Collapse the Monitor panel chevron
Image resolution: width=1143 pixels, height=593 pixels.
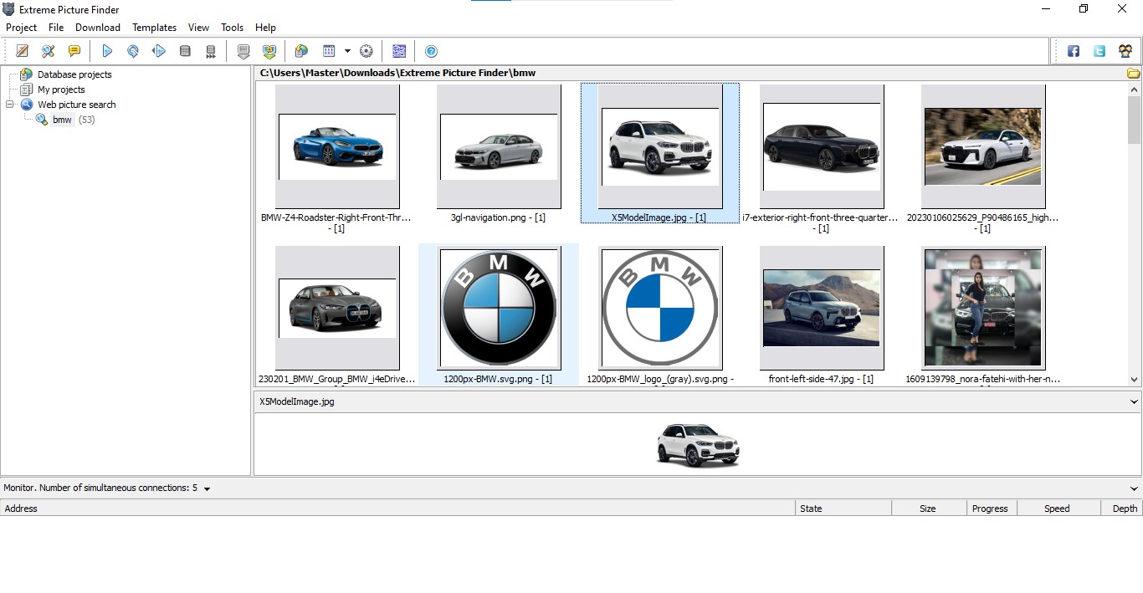click(x=1134, y=488)
